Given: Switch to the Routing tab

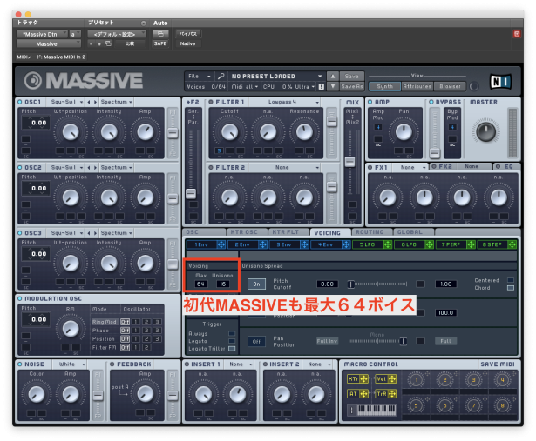Looking at the screenshot, I should [x=370, y=232].
